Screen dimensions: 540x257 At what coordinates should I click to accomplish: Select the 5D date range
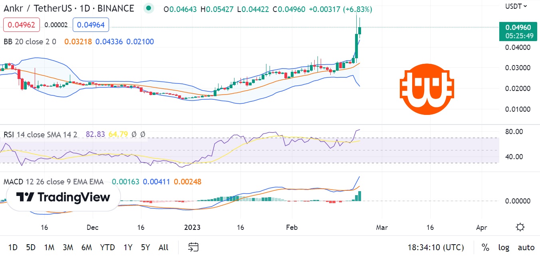(x=30, y=247)
